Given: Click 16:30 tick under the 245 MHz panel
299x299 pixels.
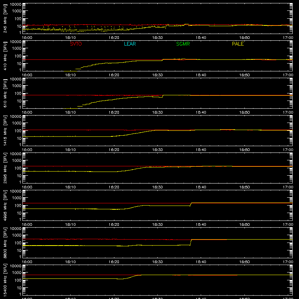Looking at the screenshot, I should tap(157, 38).
